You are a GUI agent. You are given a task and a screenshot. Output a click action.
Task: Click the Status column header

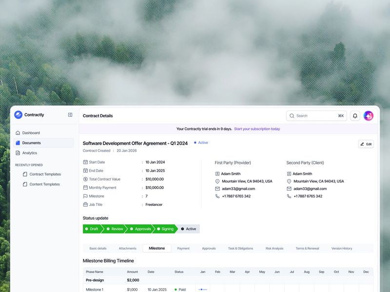(179, 272)
